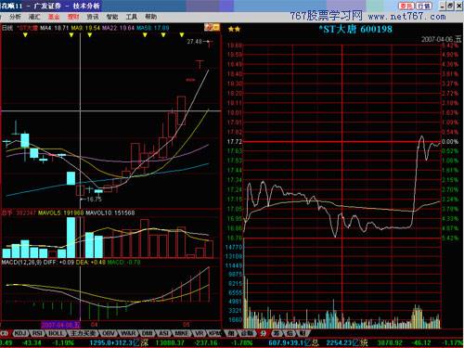Click the purple highlighted date label
Viewport: 464px width, 348px height.
pos(60,325)
